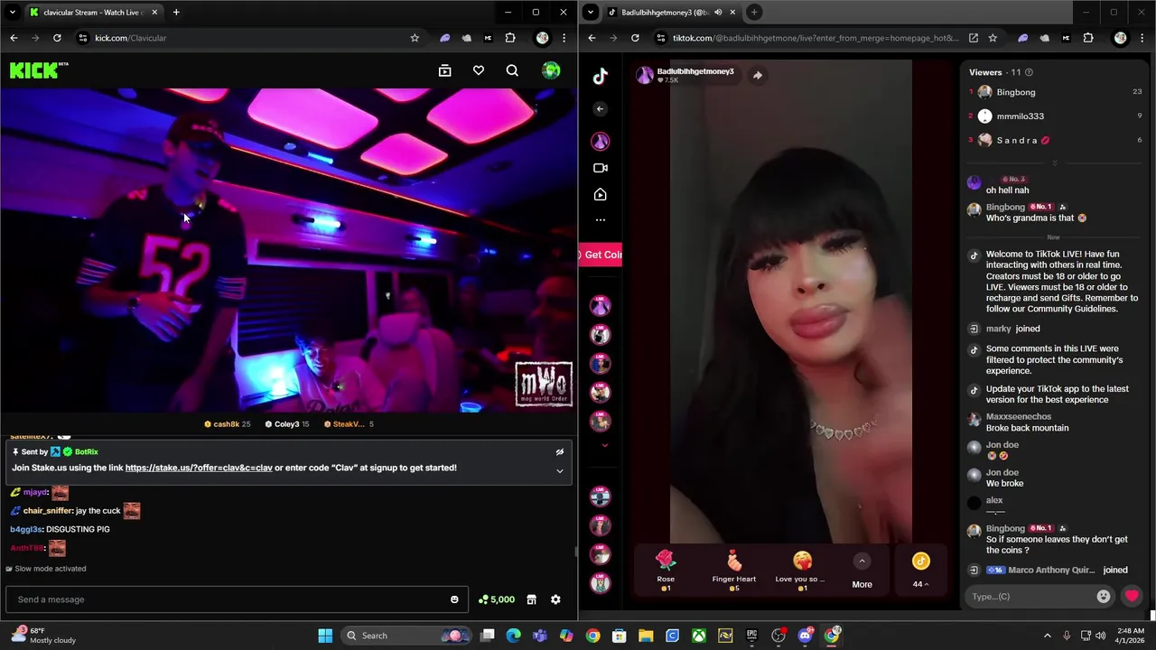Click username b4ggl3s in Kick chat

[26, 529]
